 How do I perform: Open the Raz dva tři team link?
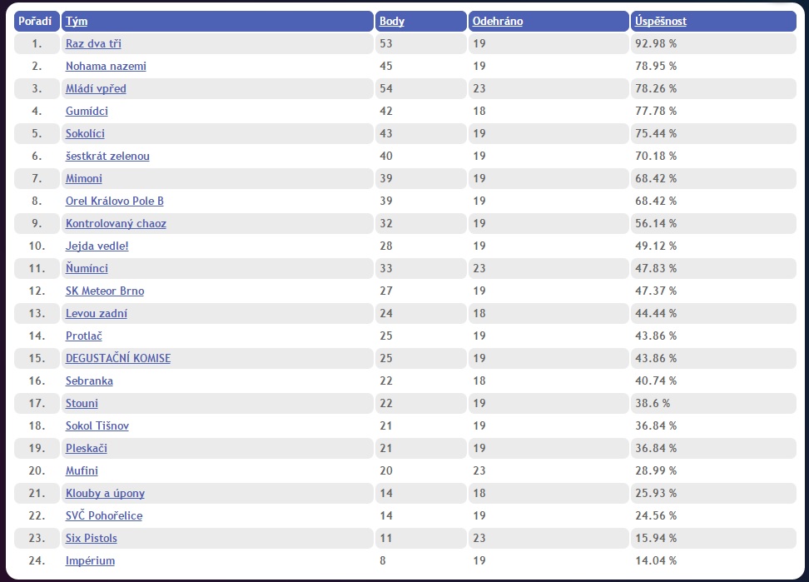click(x=93, y=43)
